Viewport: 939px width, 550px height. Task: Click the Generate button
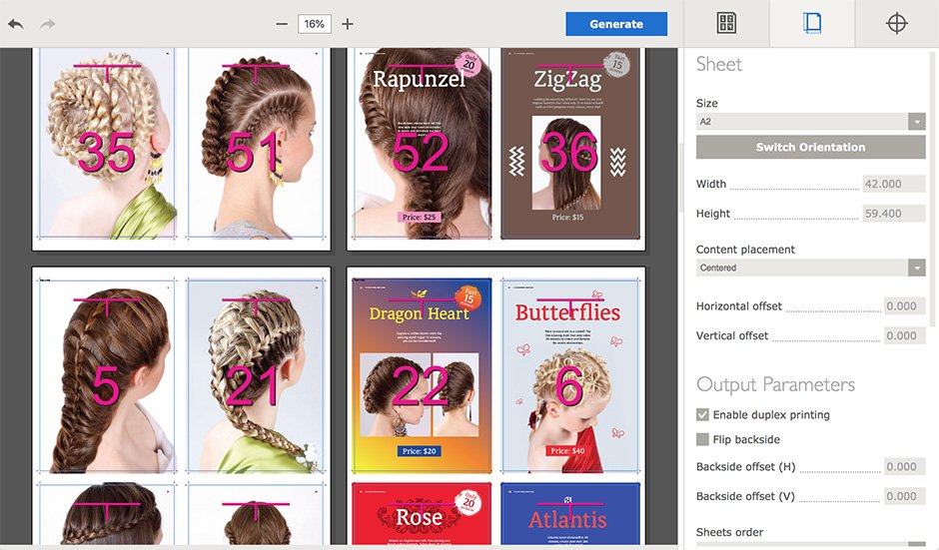616,24
